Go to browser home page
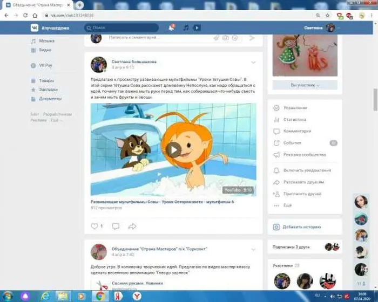This screenshot has height=302, width=378. click(x=35, y=16)
